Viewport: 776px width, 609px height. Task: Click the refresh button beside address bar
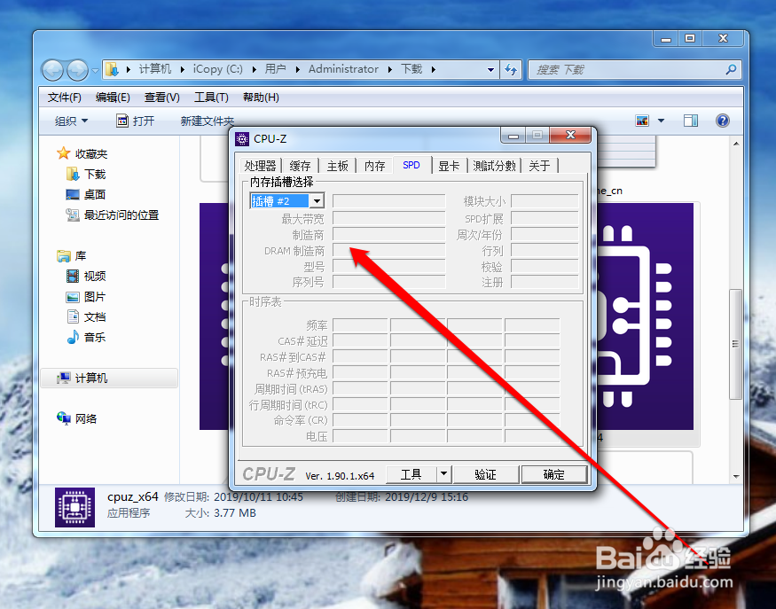511,70
